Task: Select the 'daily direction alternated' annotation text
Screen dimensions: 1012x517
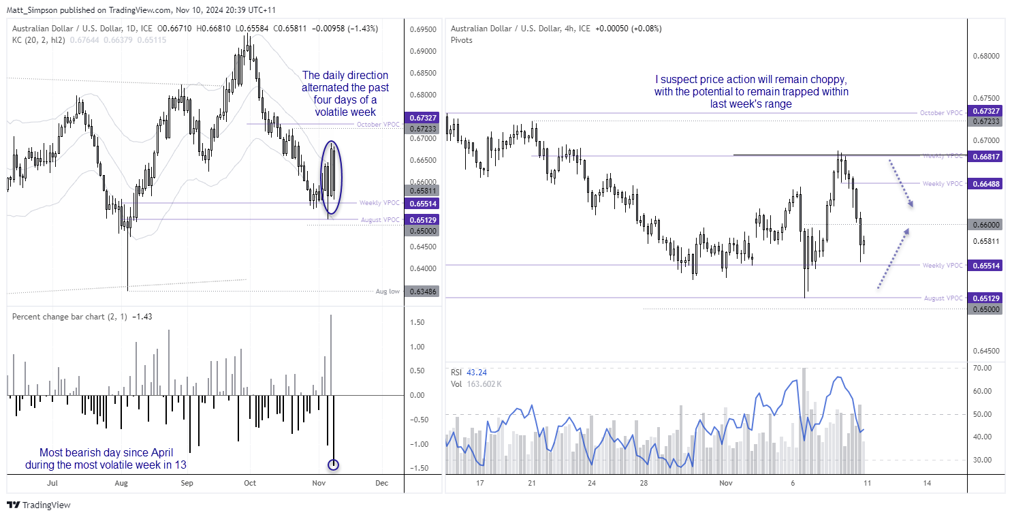Action: coord(345,93)
